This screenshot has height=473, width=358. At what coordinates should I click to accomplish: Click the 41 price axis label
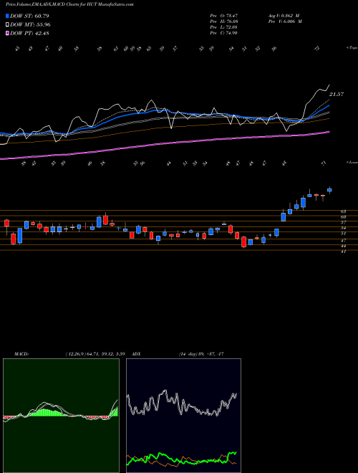point(344,252)
